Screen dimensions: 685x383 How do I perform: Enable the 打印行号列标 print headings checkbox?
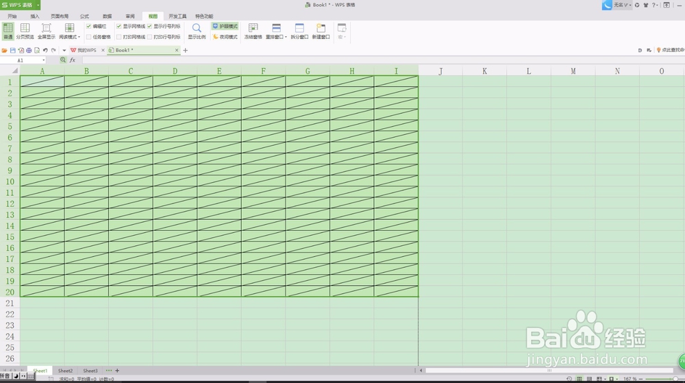pos(149,37)
